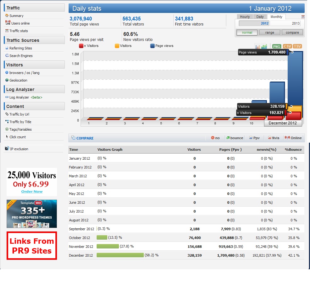
Task: Click the Log Analyzer code icon
Action: tap(7, 97)
